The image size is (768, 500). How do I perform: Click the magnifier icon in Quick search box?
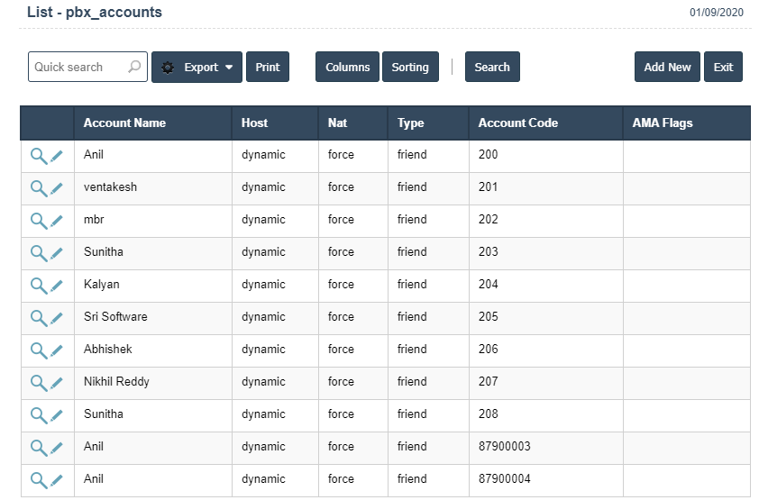tap(134, 67)
